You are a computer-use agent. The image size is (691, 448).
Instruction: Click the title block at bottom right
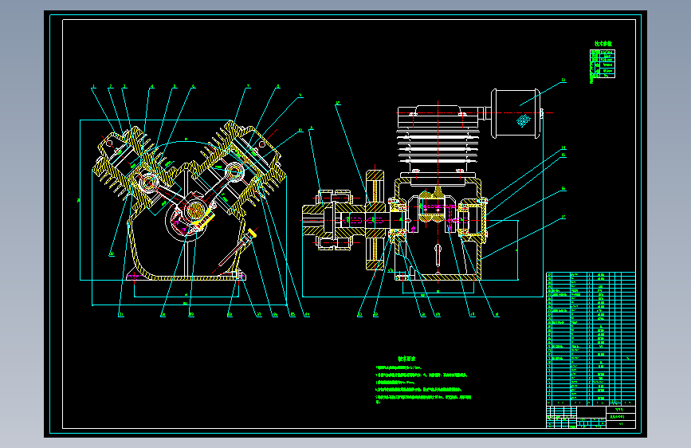point(591,417)
